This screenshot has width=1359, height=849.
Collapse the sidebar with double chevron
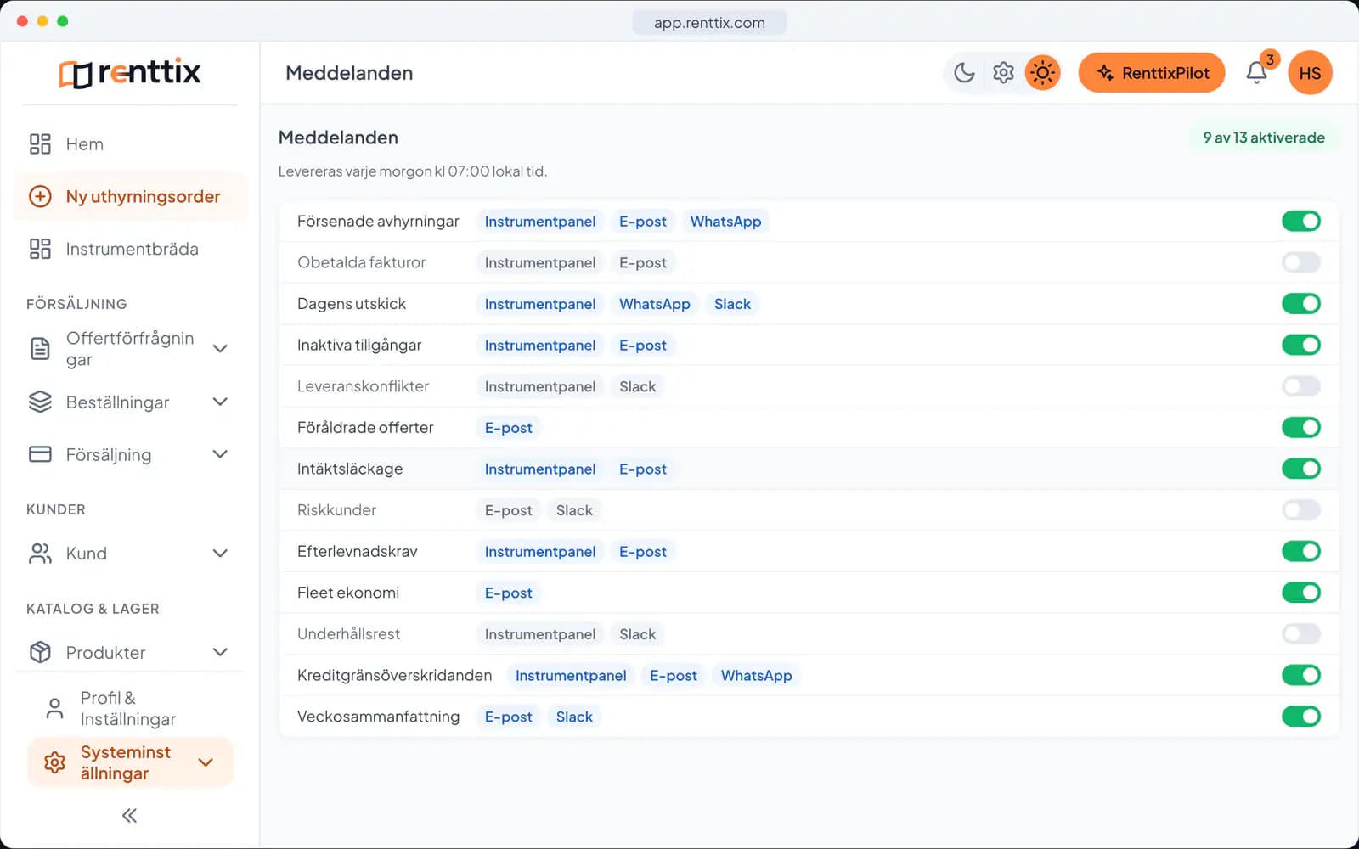pos(129,816)
